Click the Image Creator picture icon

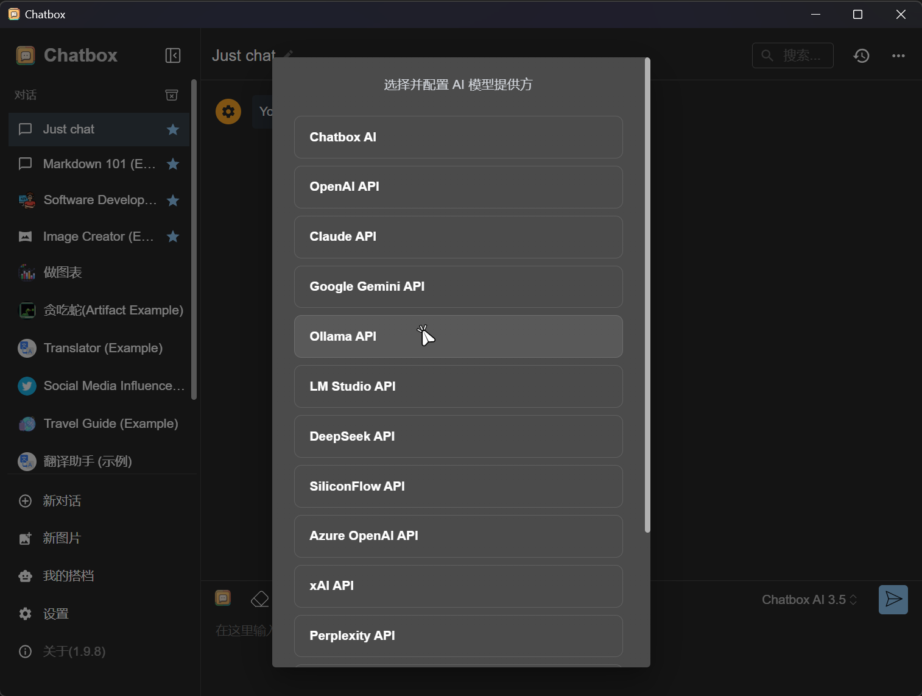(x=26, y=236)
